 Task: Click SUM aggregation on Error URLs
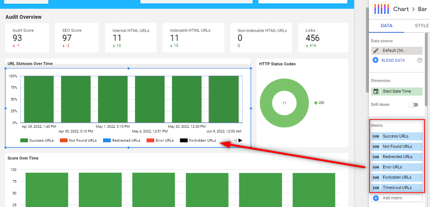tap(376, 167)
